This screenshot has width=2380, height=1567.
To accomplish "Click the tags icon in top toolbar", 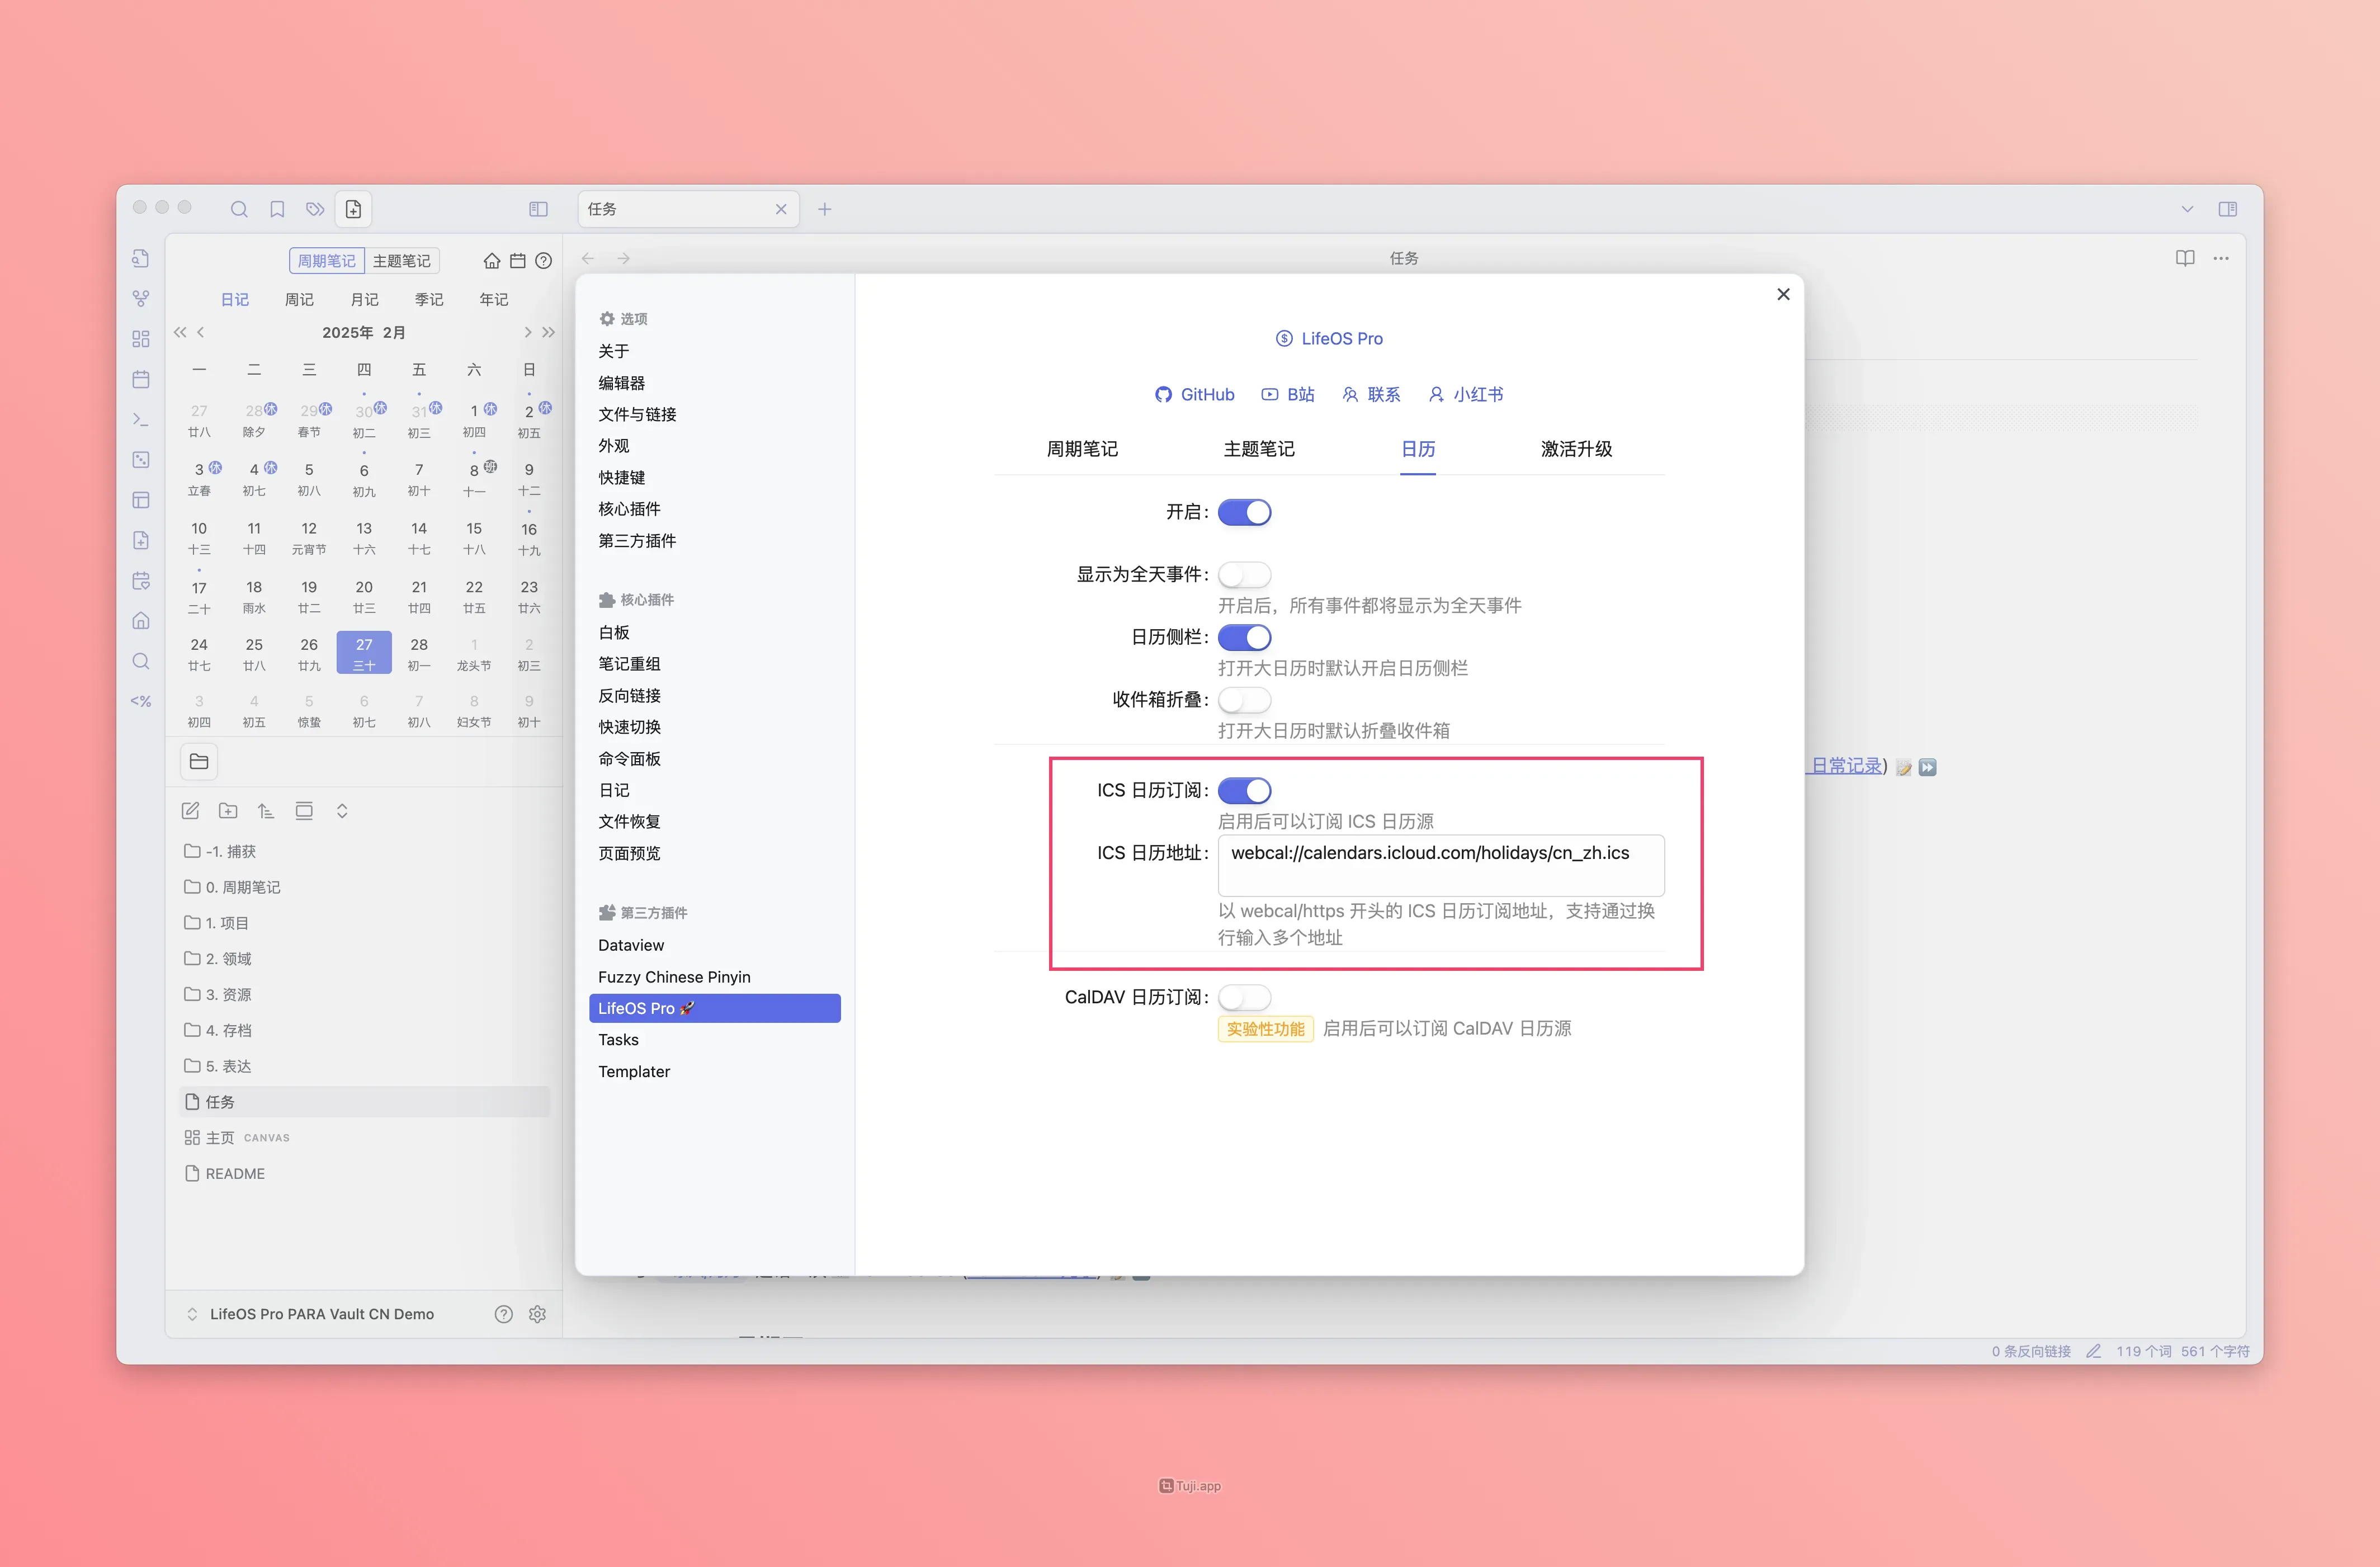I will pos(315,209).
